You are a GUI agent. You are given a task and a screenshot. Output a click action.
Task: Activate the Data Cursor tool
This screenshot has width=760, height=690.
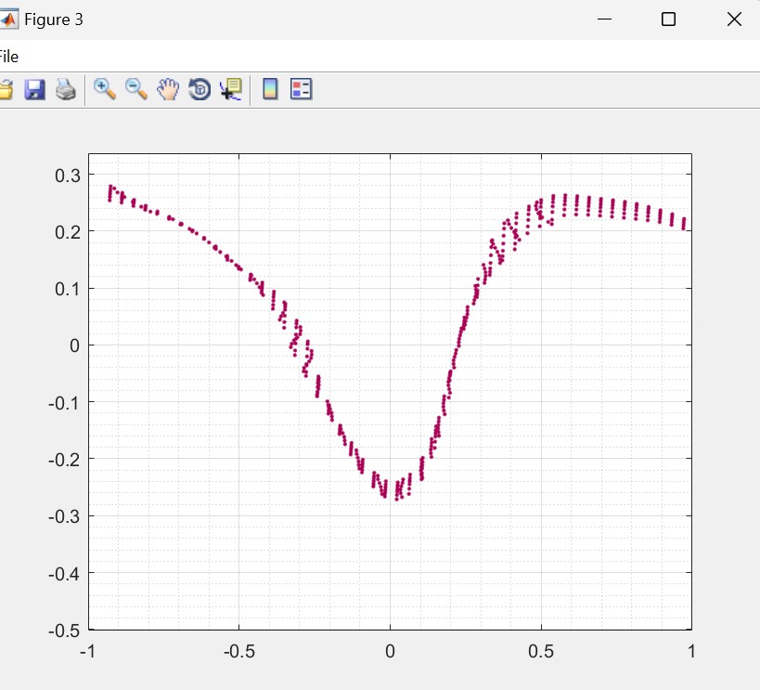click(x=231, y=89)
